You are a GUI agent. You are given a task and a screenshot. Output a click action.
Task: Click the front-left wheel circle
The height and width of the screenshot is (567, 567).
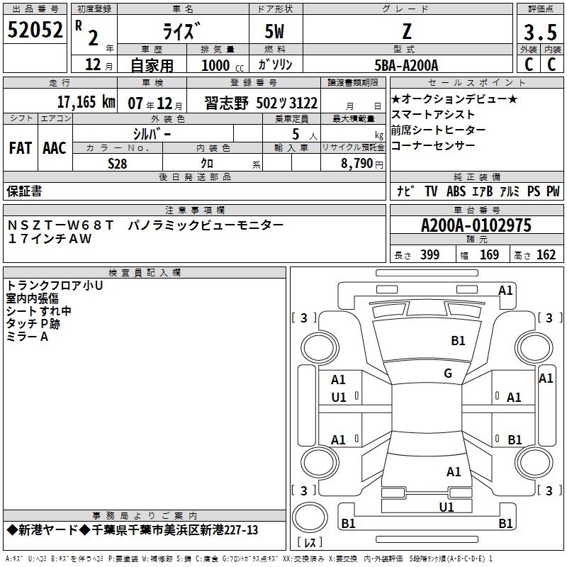coord(320,349)
